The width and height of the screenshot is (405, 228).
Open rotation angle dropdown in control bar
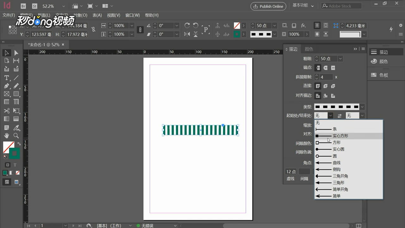pyautogui.click(x=177, y=26)
